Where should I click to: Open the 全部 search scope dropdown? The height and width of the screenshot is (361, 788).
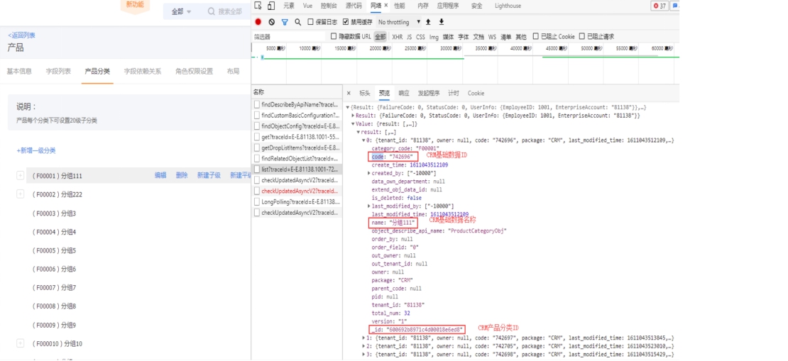pos(181,11)
